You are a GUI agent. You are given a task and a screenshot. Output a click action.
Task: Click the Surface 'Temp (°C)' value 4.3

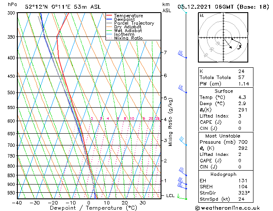pyautogui.click(x=242, y=97)
